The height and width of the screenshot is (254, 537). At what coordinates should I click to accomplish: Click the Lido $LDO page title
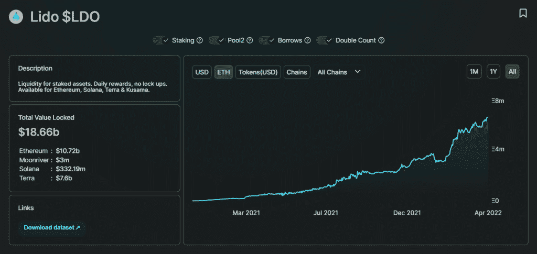(65, 17)
